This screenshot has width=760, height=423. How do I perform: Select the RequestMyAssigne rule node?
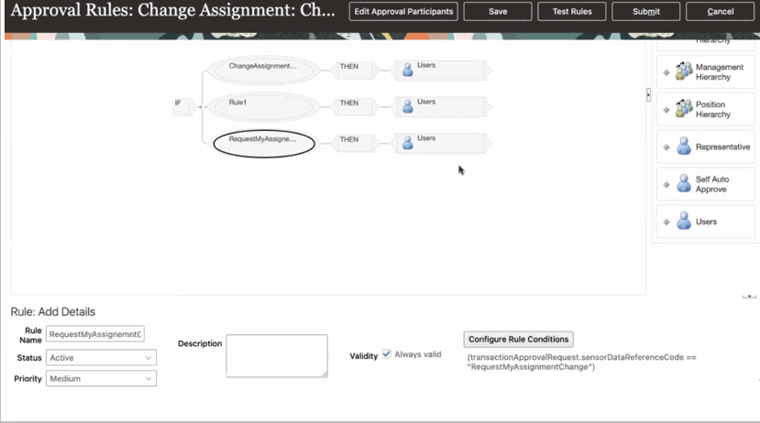click(x=264, y=144)
